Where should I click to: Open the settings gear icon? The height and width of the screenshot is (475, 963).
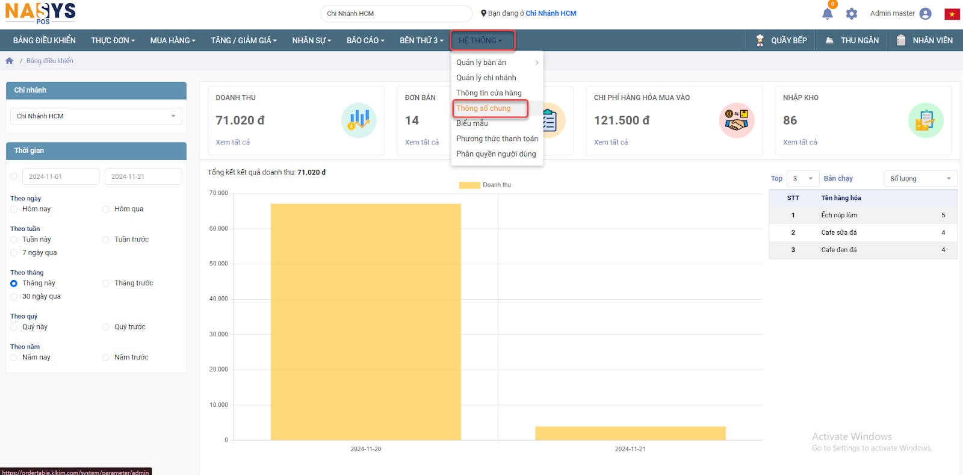coord(851,13)
